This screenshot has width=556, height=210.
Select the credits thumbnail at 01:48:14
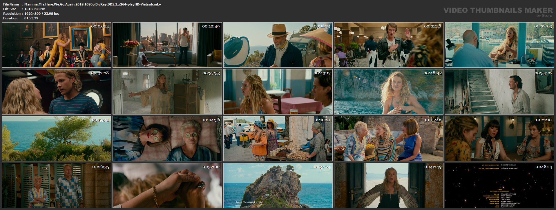coord(499,186)
